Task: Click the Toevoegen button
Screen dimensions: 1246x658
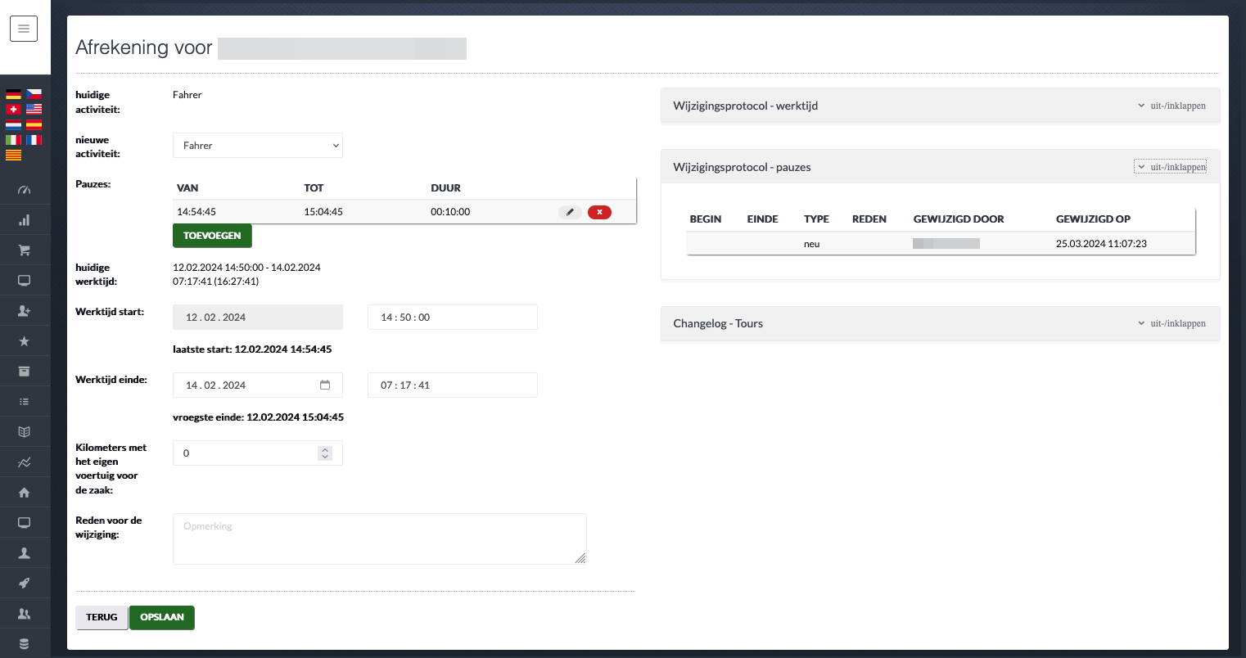Action: point(212,236)
